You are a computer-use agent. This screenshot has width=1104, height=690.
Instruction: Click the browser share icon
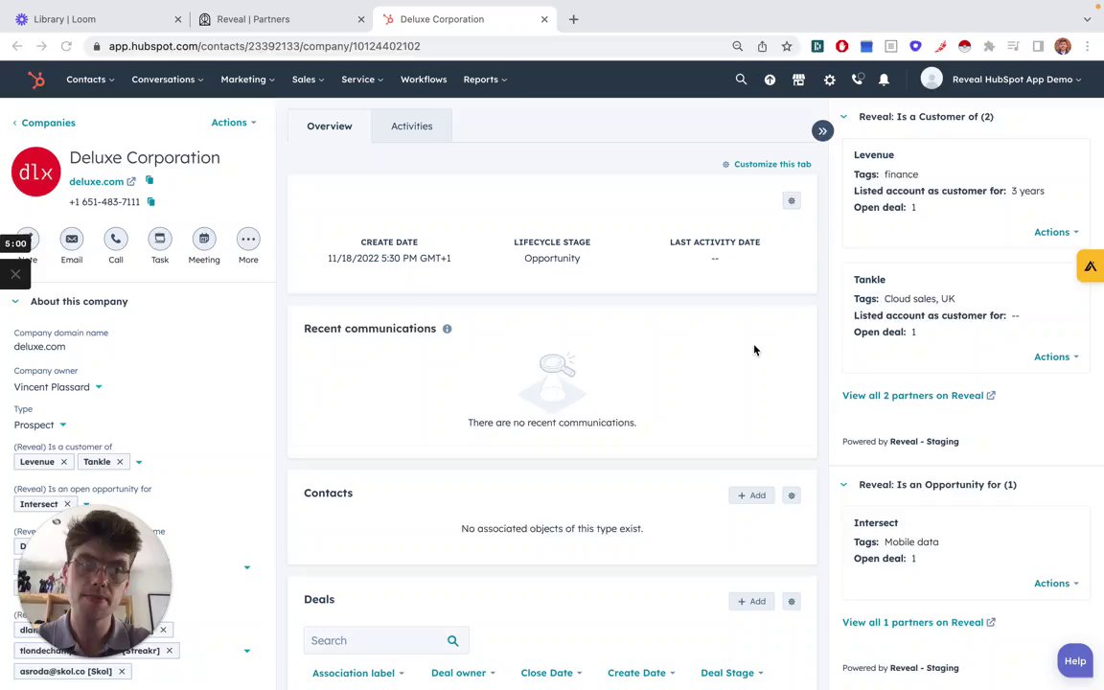[x=762, y=46]
